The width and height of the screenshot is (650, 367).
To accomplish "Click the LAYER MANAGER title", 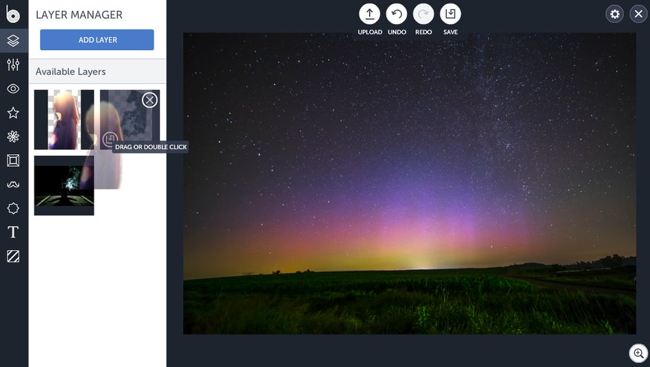I will pos(79,14).
